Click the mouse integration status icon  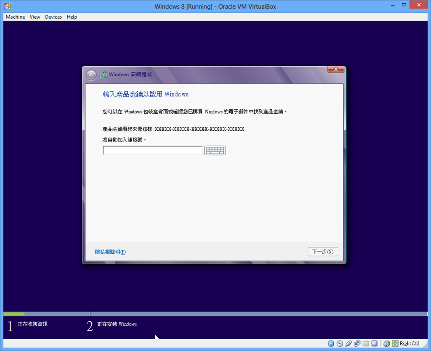pos(387,344)
